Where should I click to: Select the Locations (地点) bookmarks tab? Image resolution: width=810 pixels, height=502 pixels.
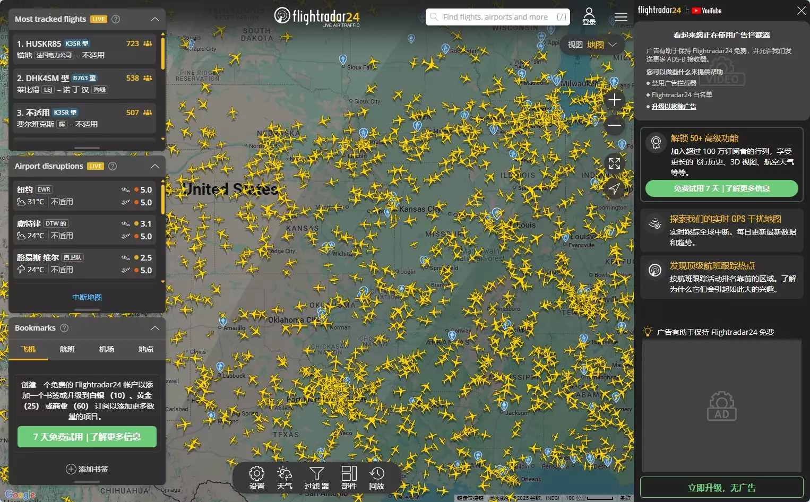point(146,349)
